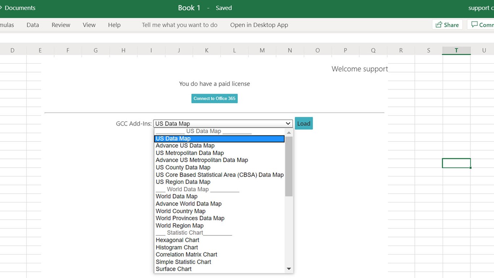Screen dimensions: 494x278
Task: Pick World Provinces Data Map
Action: 220,218
